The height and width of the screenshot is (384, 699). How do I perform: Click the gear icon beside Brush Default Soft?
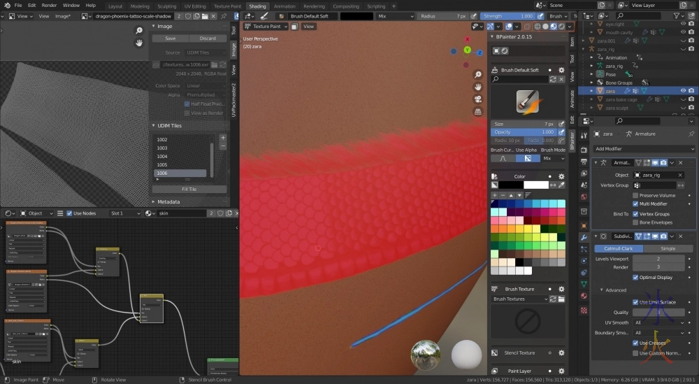552,70
